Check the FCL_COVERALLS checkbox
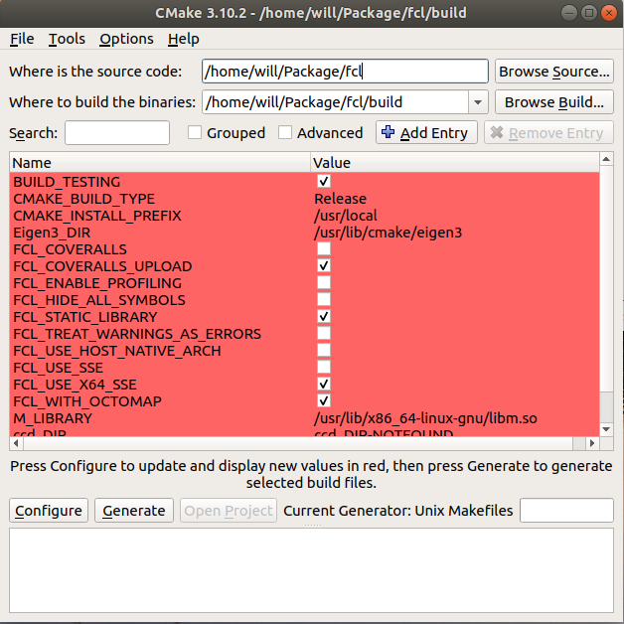 (324, 248)
